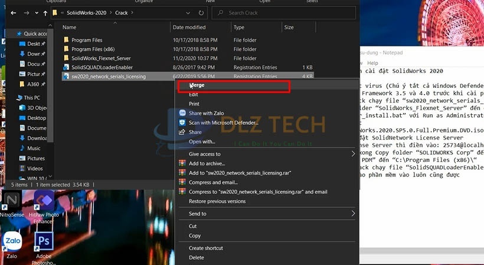
Task: Choose Create shortcut in the context menu
Action: pyautogui.click(x=205, y=248)
